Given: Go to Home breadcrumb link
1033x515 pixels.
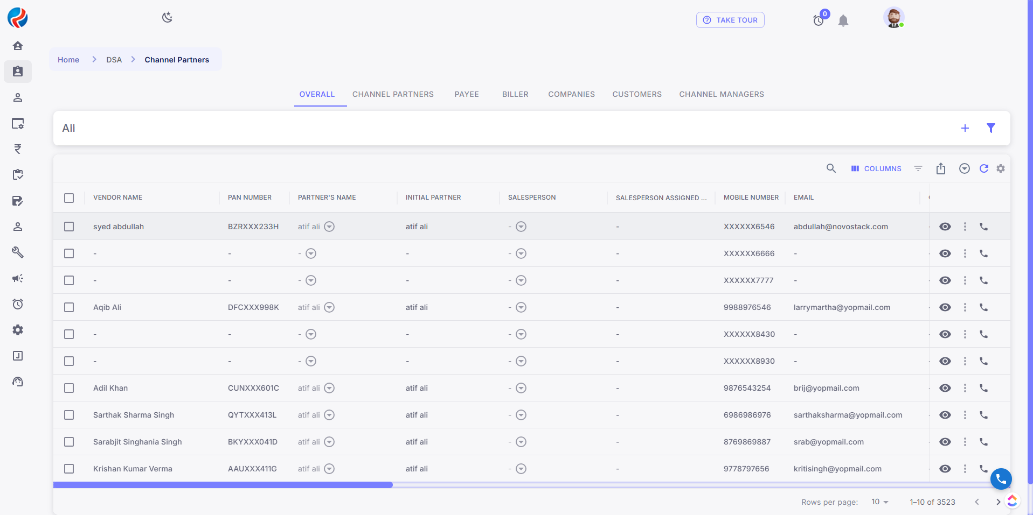Looking at the screenshot, I should click(68, 60).
